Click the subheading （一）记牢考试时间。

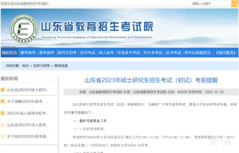[x=89, y=129]
